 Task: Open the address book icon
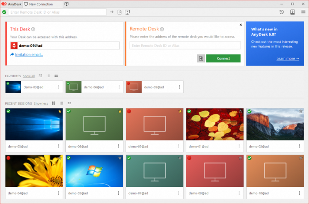click(x=292, y=12)
